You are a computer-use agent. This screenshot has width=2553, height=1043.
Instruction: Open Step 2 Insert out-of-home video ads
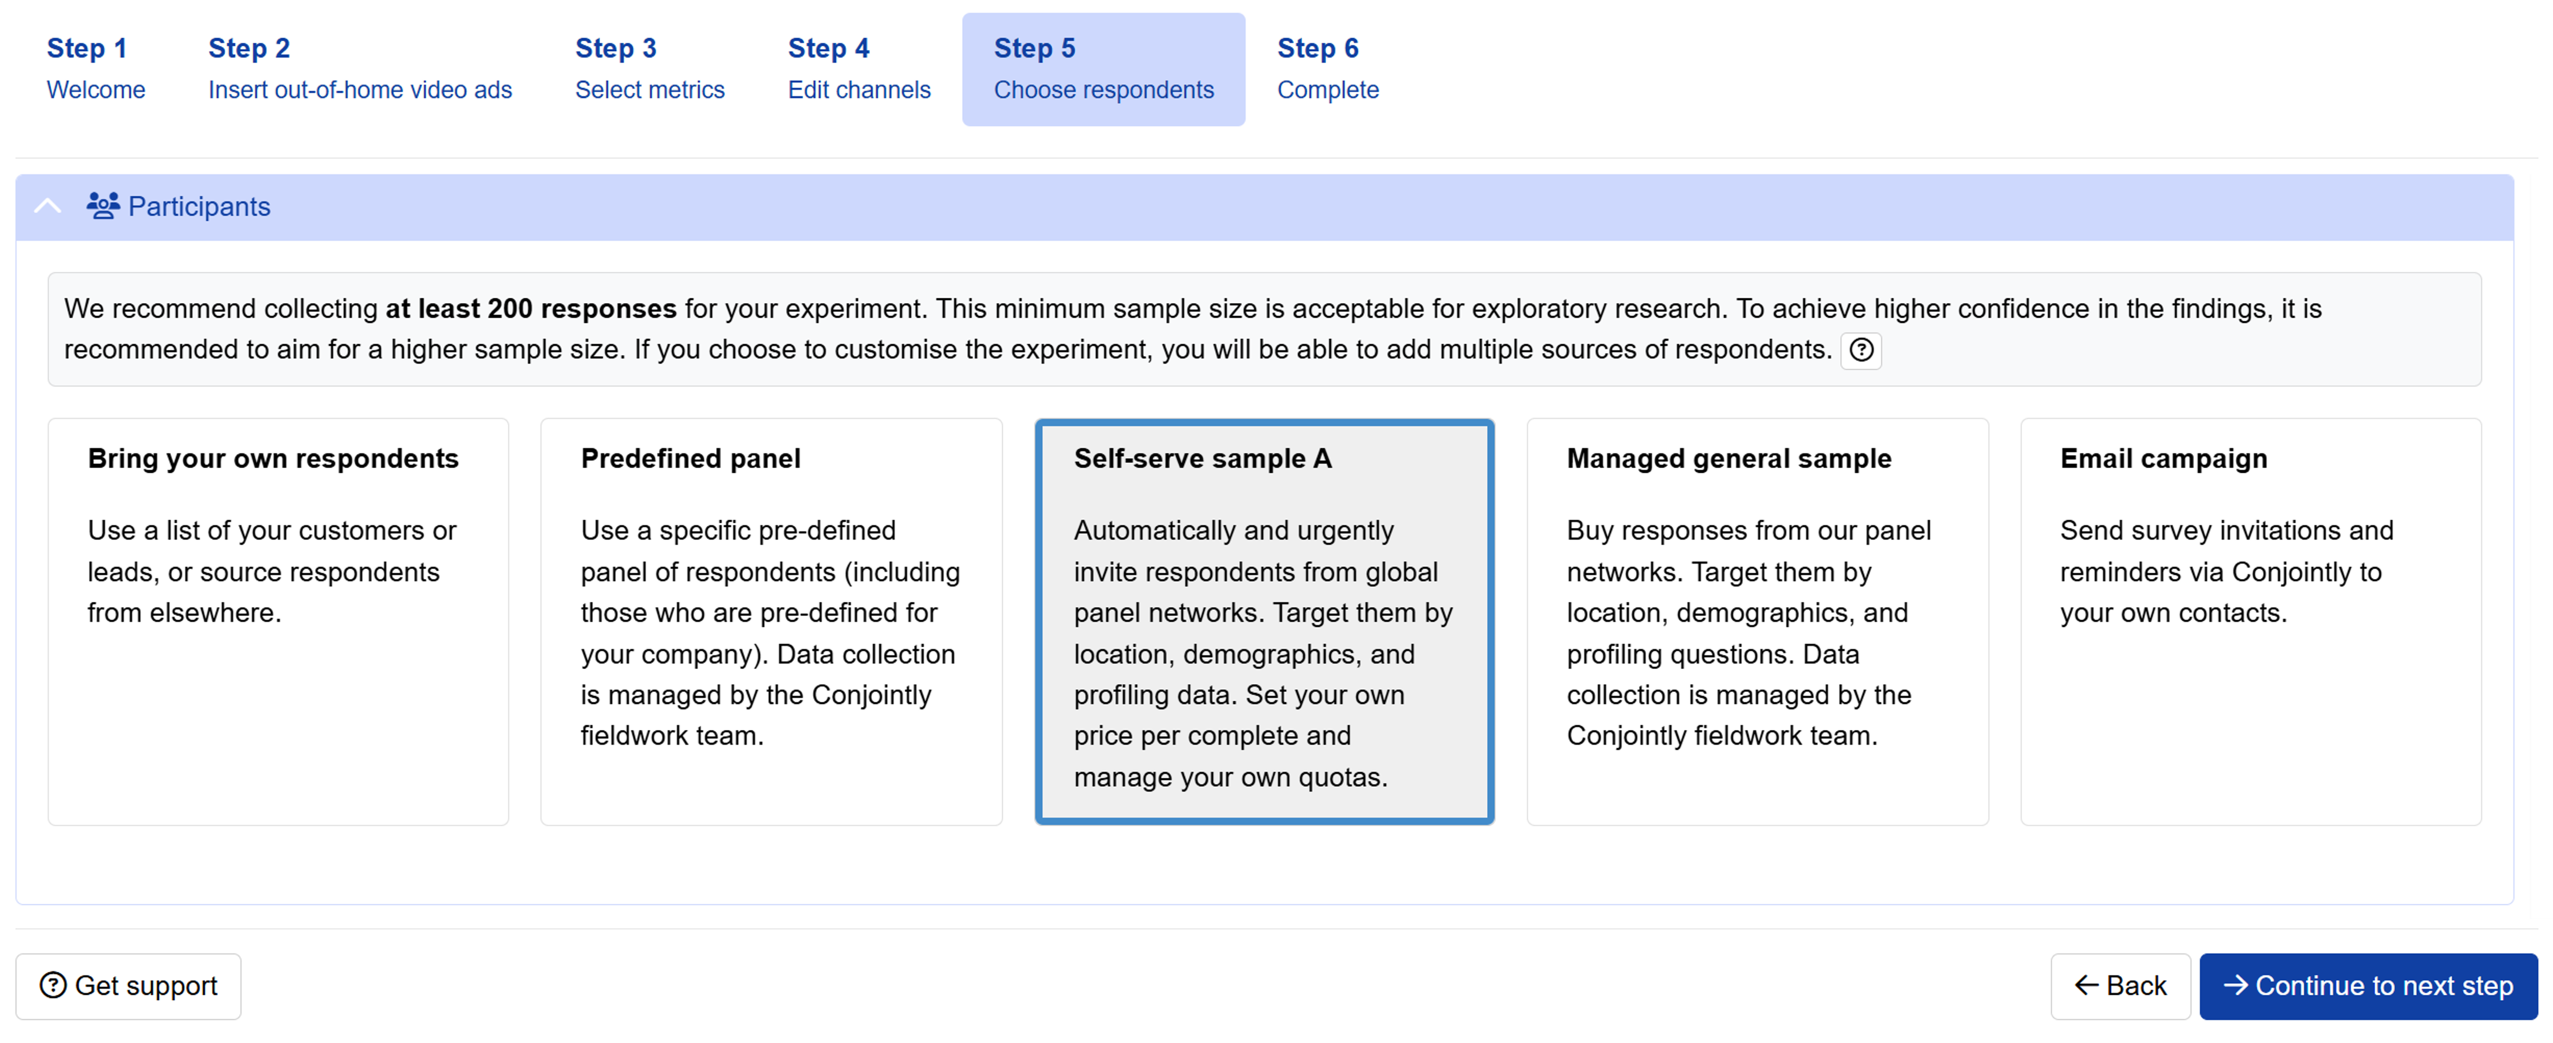coord(360,69)
